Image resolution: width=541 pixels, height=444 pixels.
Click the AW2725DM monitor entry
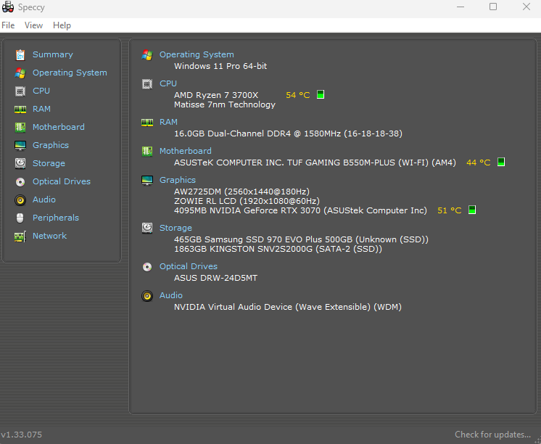click(241, 192)
